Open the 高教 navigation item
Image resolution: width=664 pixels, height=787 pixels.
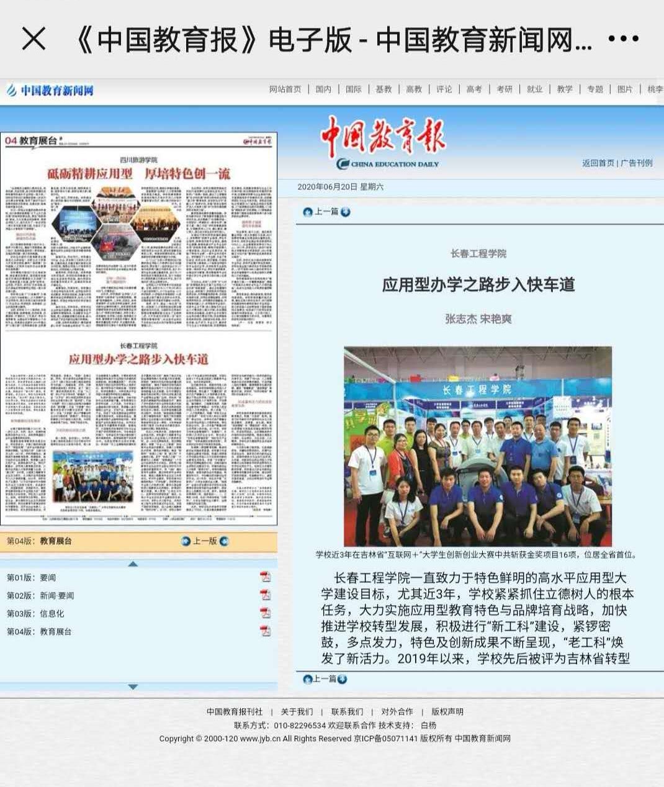(x=414, y=89)
